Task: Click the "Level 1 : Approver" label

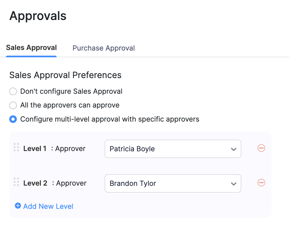Action: 54,148
